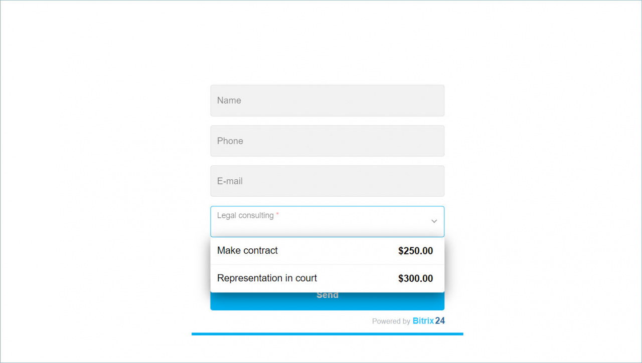Focus the Name input field
The width and height of the screenshot is (642, 363).
[327, 101]
